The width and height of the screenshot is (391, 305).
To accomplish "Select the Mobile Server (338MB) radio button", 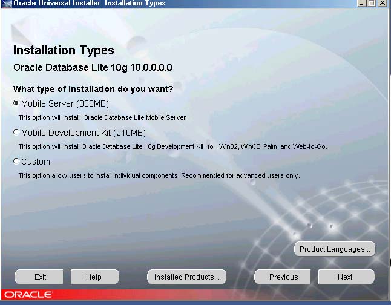I will (x=16, y=103).
